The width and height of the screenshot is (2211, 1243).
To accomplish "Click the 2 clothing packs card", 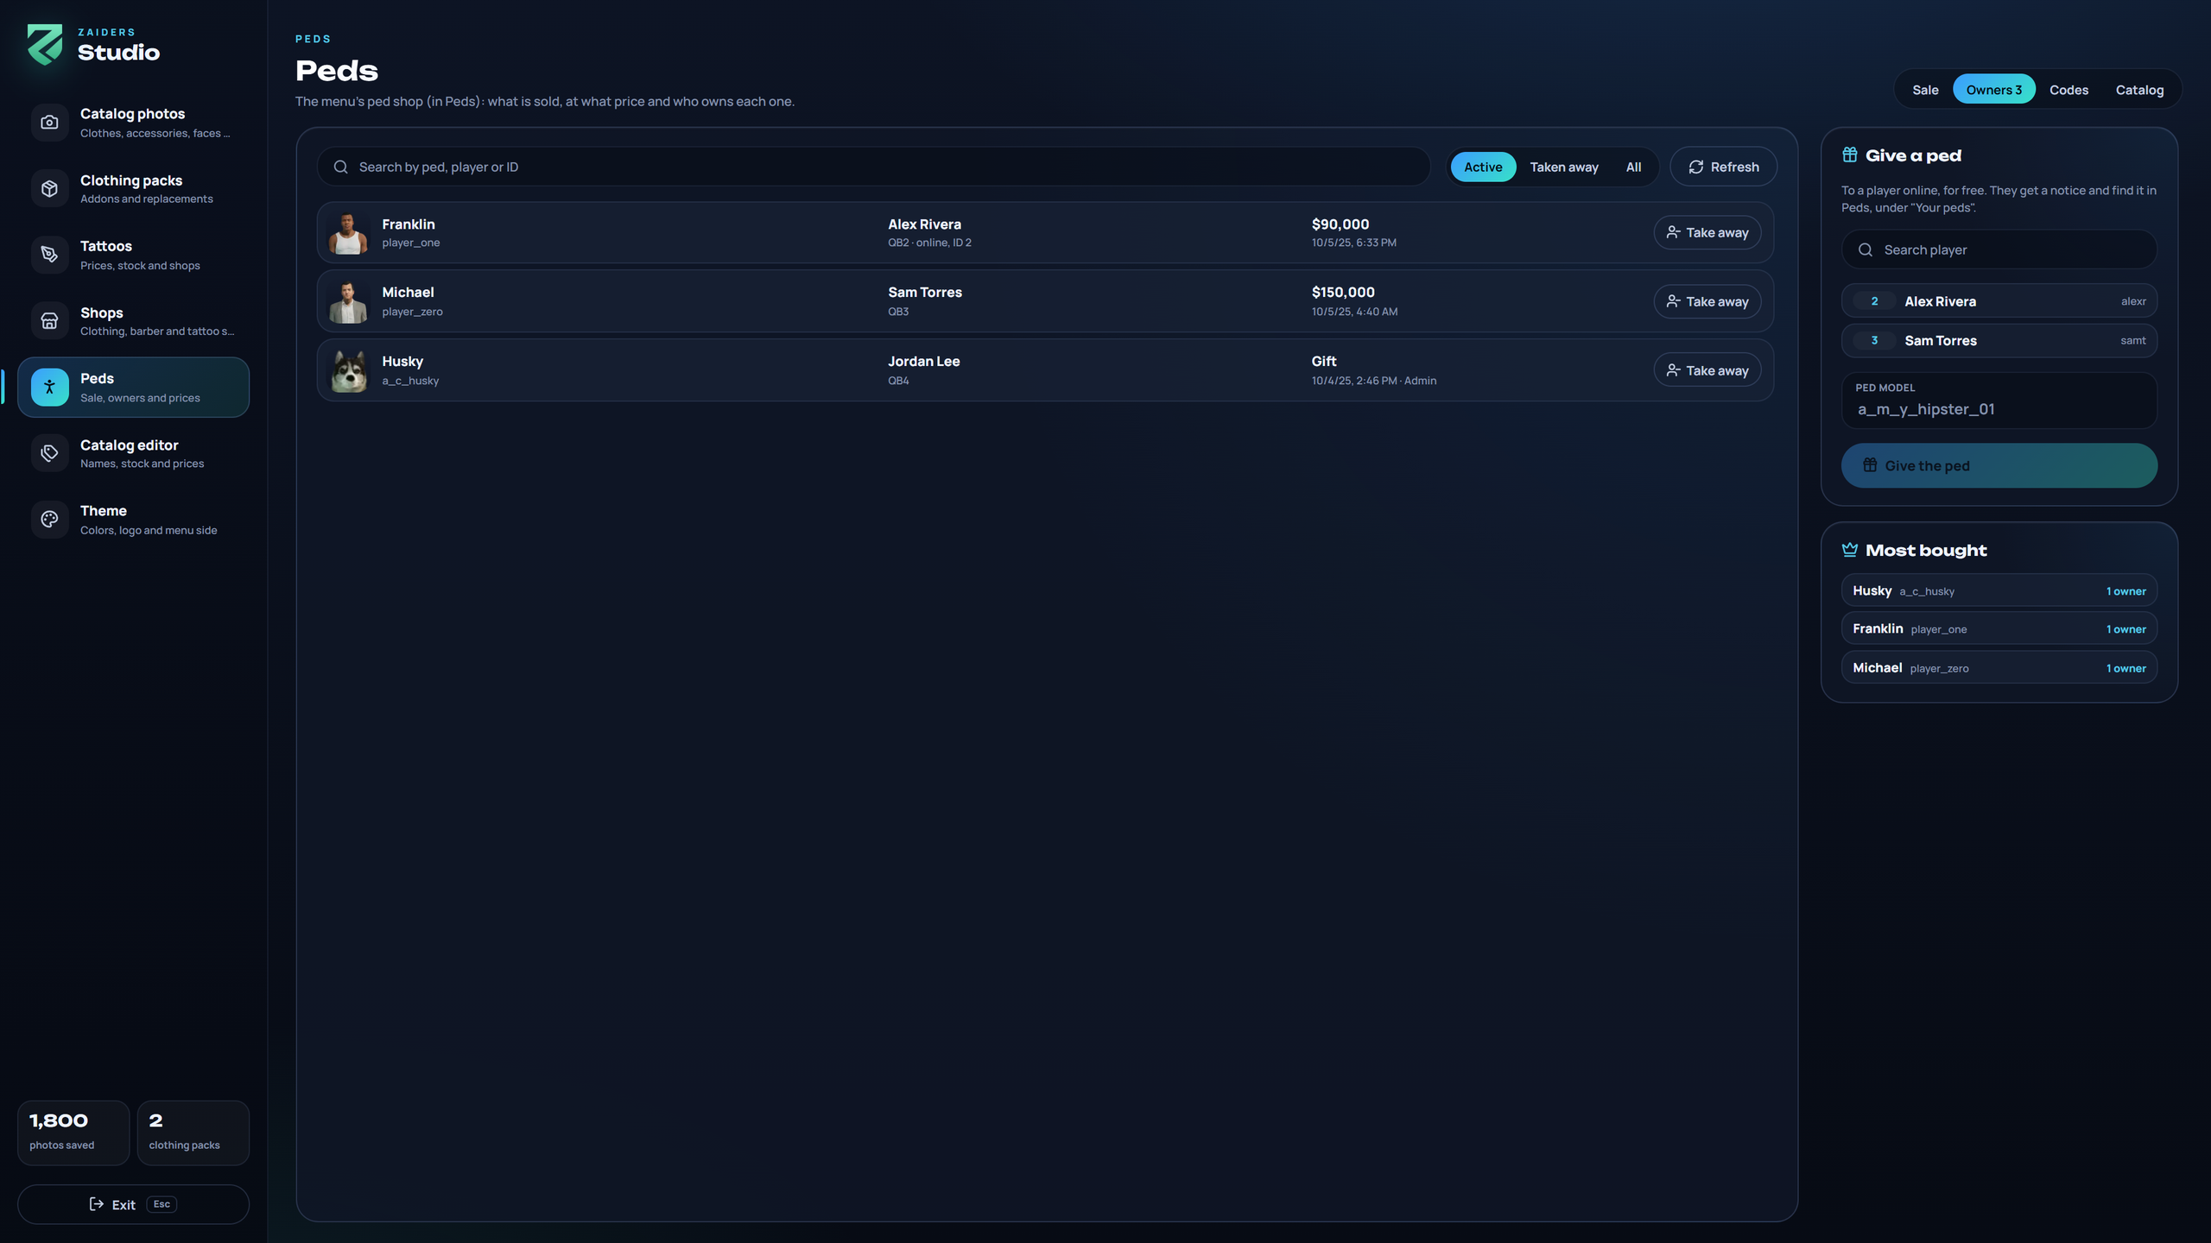I will 193,1133.
